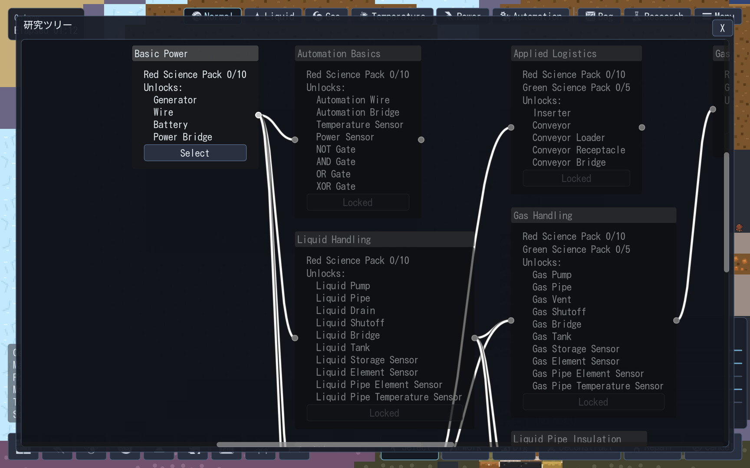Click the XOR Gate unlock entry
Viewport: 750px width, 468px height.
point(336,186)
